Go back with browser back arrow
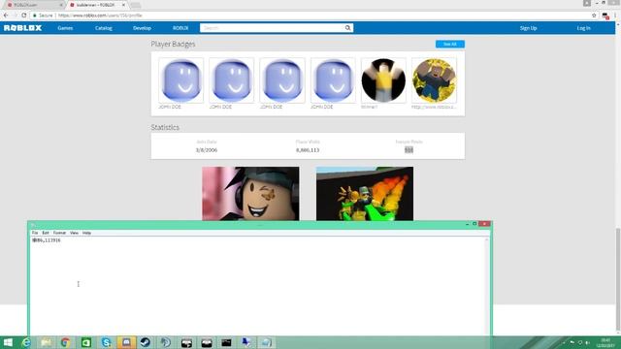Screen dimensions: 621x349 (x=6, y=16)
